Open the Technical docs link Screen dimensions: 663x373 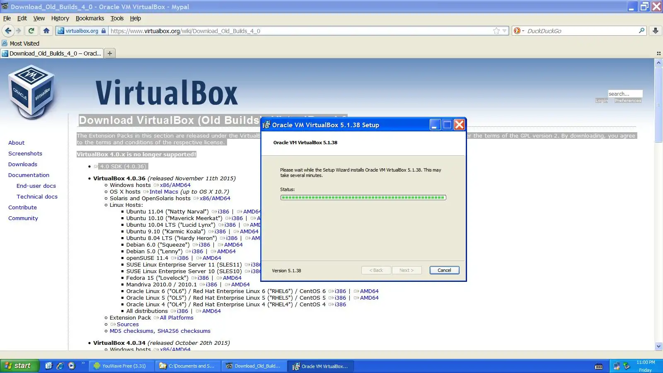(x=37, y=196)
